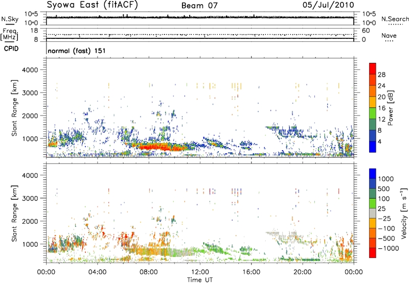
Task: Click the gray segment of the velocity colorbar
Action: click(373, 214)
